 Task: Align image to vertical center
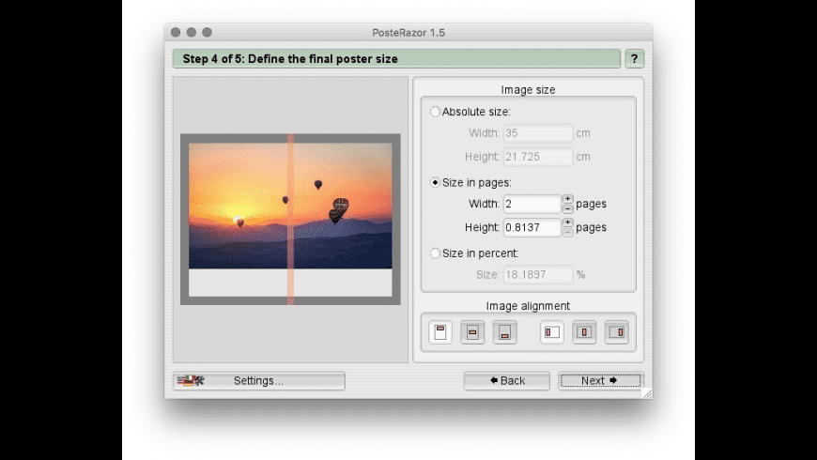point(472,332)
